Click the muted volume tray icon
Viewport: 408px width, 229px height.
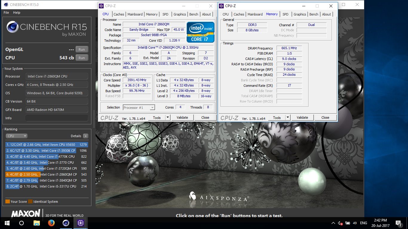point(340,223)
